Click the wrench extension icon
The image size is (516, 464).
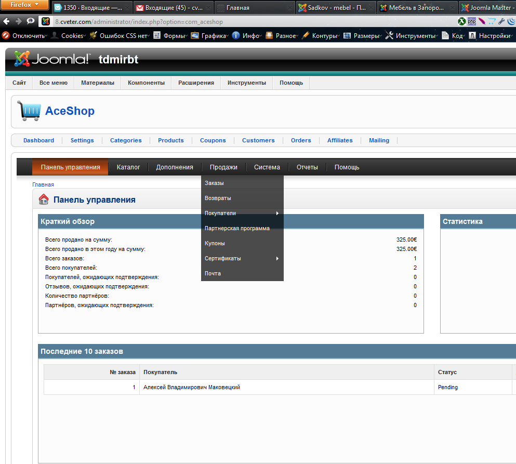click(x=501, y=22)
